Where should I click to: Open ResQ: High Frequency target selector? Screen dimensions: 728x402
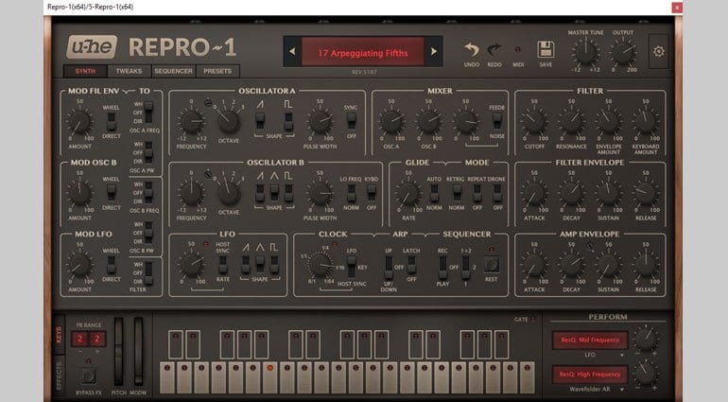[590, 375]
